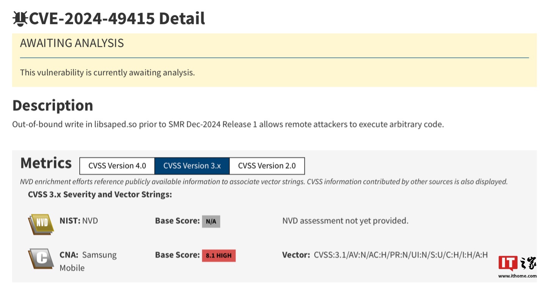Click the gray N/A base score badge
The height and width of the screenshot is (289, 546).
coord(211,221)
